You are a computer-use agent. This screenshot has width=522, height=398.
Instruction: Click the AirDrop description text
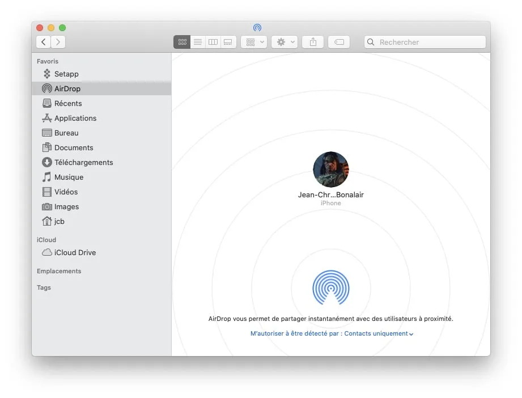[x=331, y=319]
